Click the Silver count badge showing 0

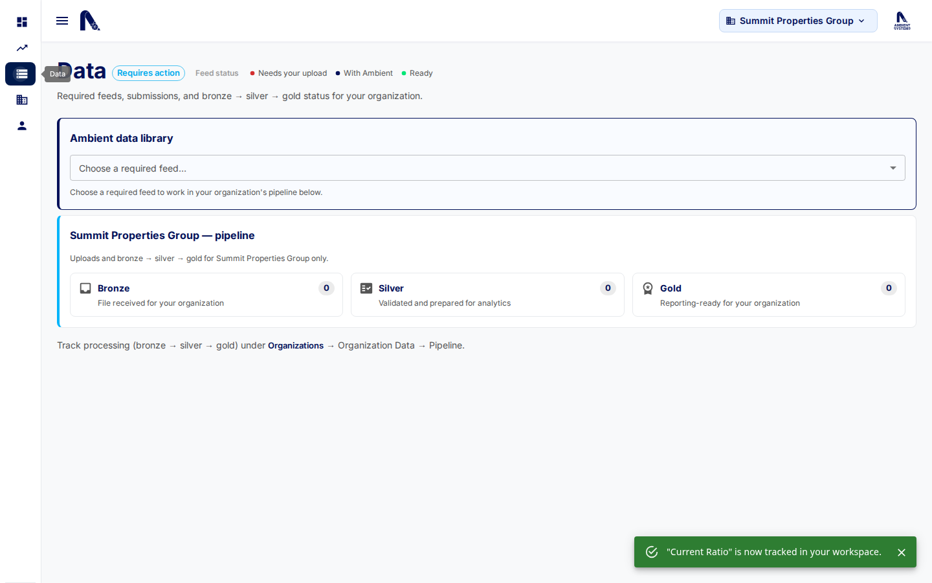pyautogui.click(x=608, y=288)
